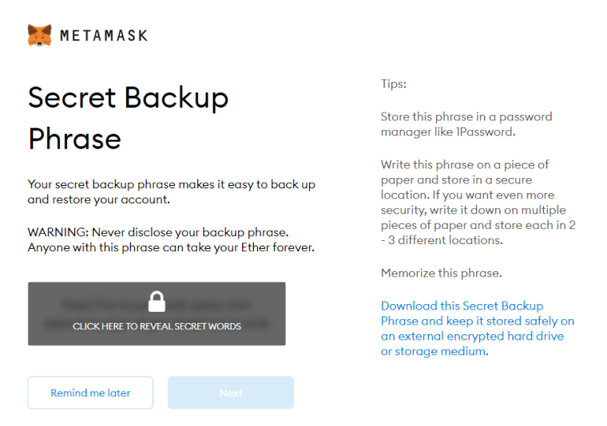
Task: Click the 'Your secret backup phrase makes it easy' paragraph
Action: (171, 191)
